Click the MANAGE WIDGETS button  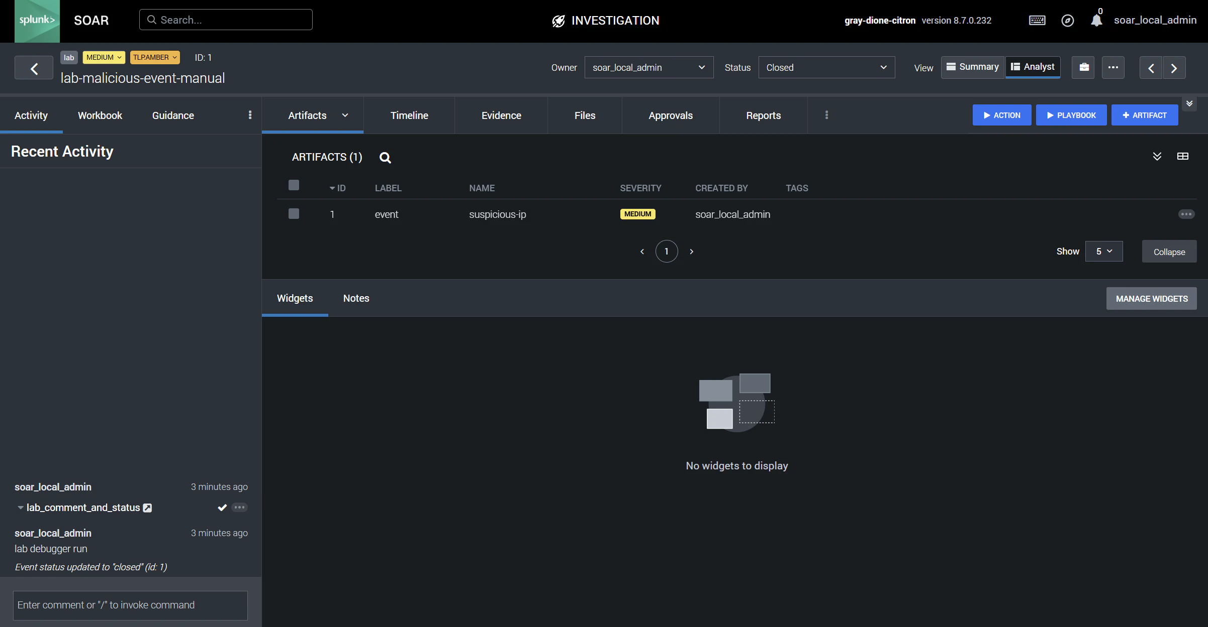click(1152, 299)
